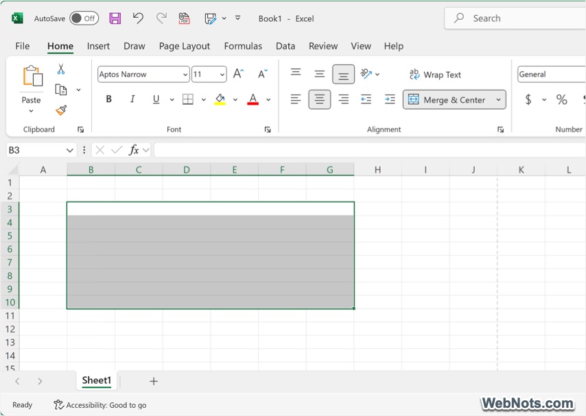Open General number format dropdown
This screenshot has width=586, height=416.
(551, 74)
